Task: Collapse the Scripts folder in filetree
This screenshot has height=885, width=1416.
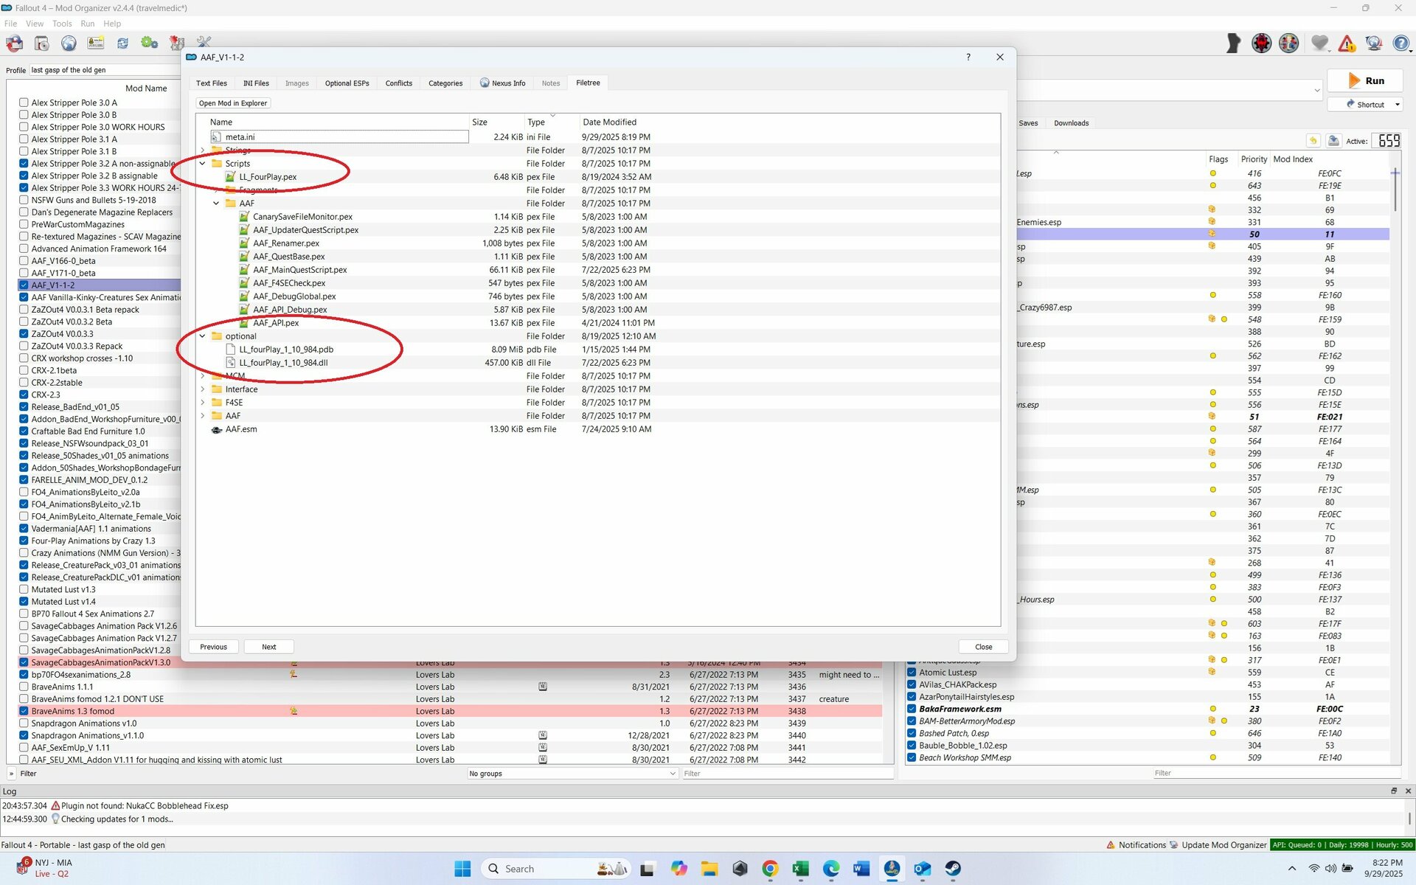Action: (203, 164)
